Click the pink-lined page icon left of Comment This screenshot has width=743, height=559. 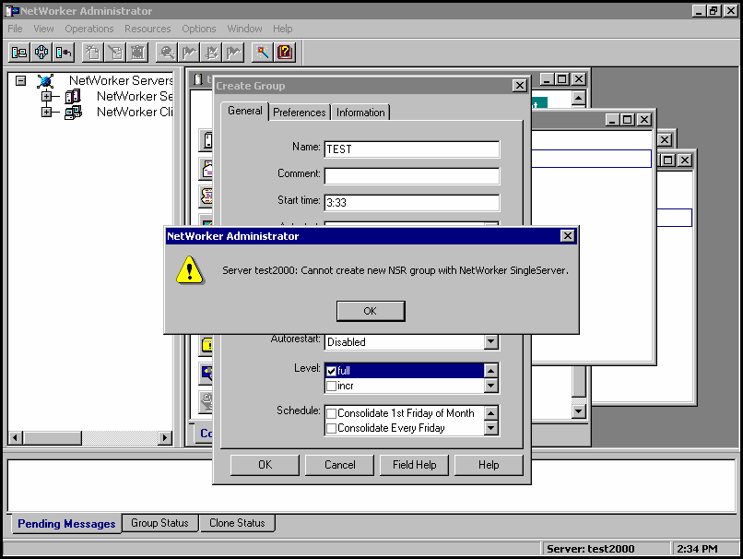(207, 169)
